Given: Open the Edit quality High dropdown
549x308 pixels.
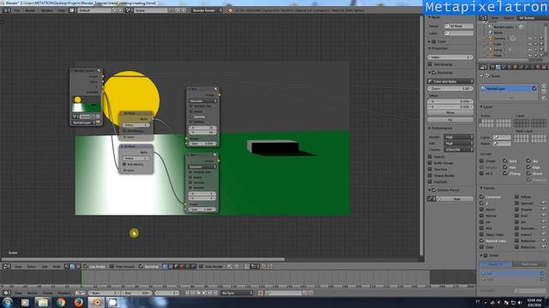Looking at the screenshot, I should pos(459,143).
